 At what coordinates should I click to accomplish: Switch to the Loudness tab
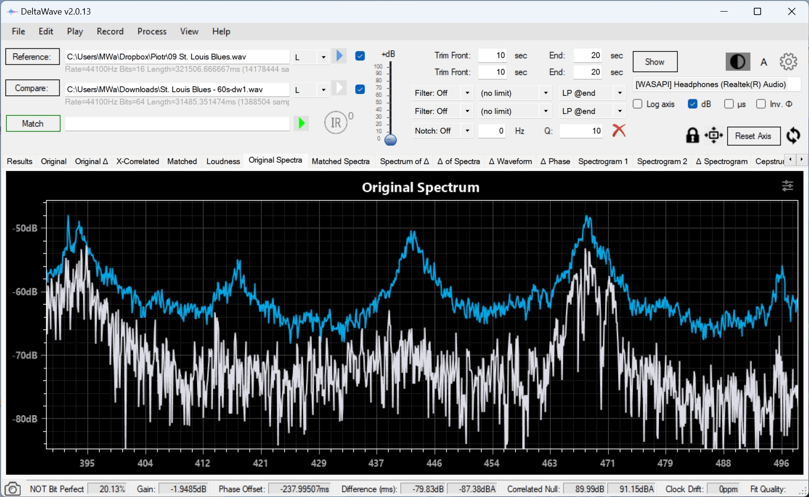223,161
